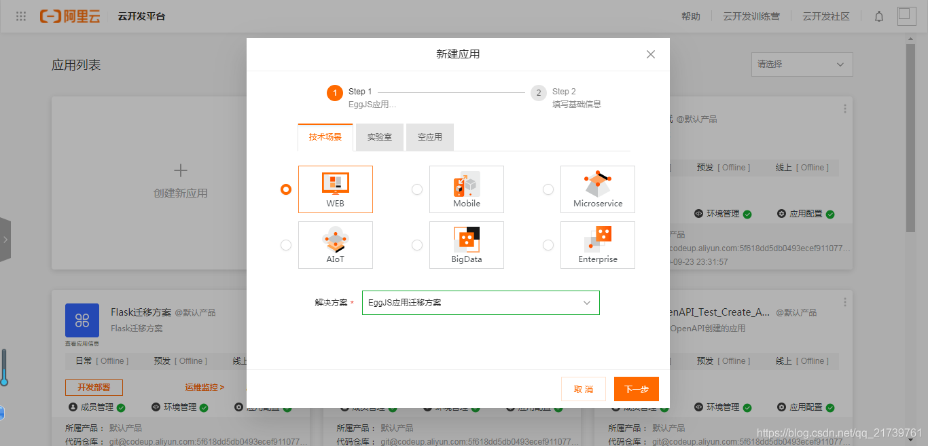The image size is (928, 446).
Task: Open the 解决方案 dropdown showing EggJS应用迁移方案
Action: (481, 303)
